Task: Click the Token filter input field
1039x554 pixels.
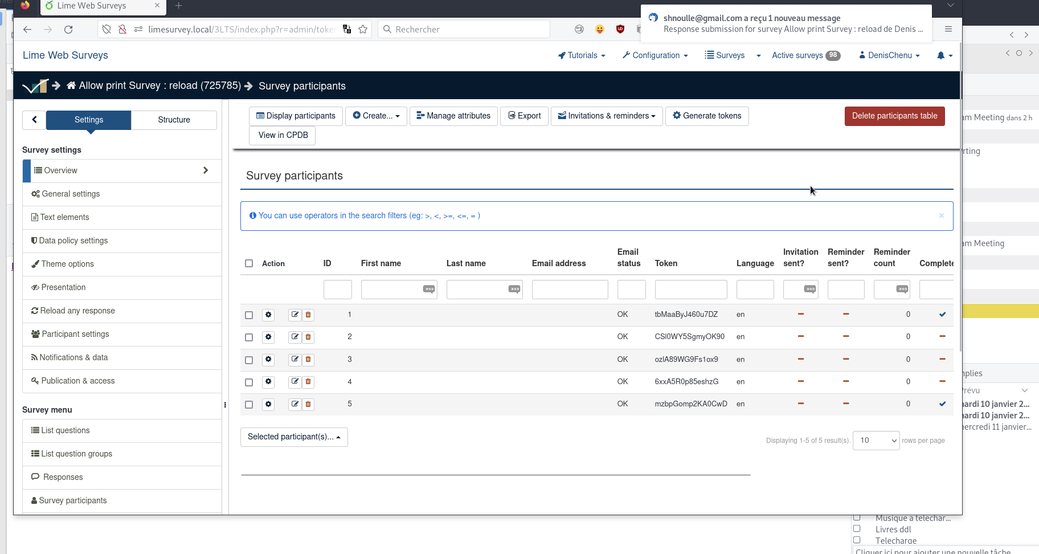Action: pyautogui.click(x=690, y=290)
